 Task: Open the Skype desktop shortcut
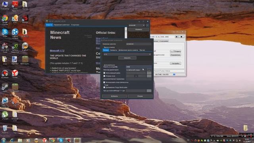point(5,33)
